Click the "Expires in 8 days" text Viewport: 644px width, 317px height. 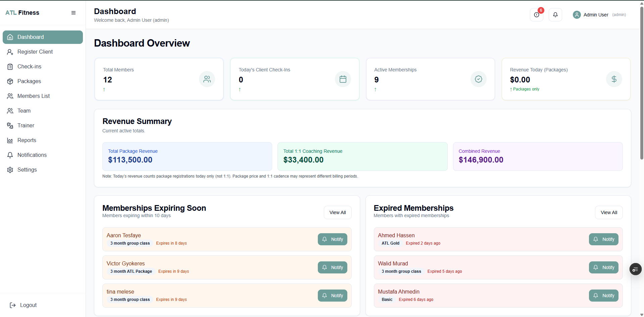[171, 243]
